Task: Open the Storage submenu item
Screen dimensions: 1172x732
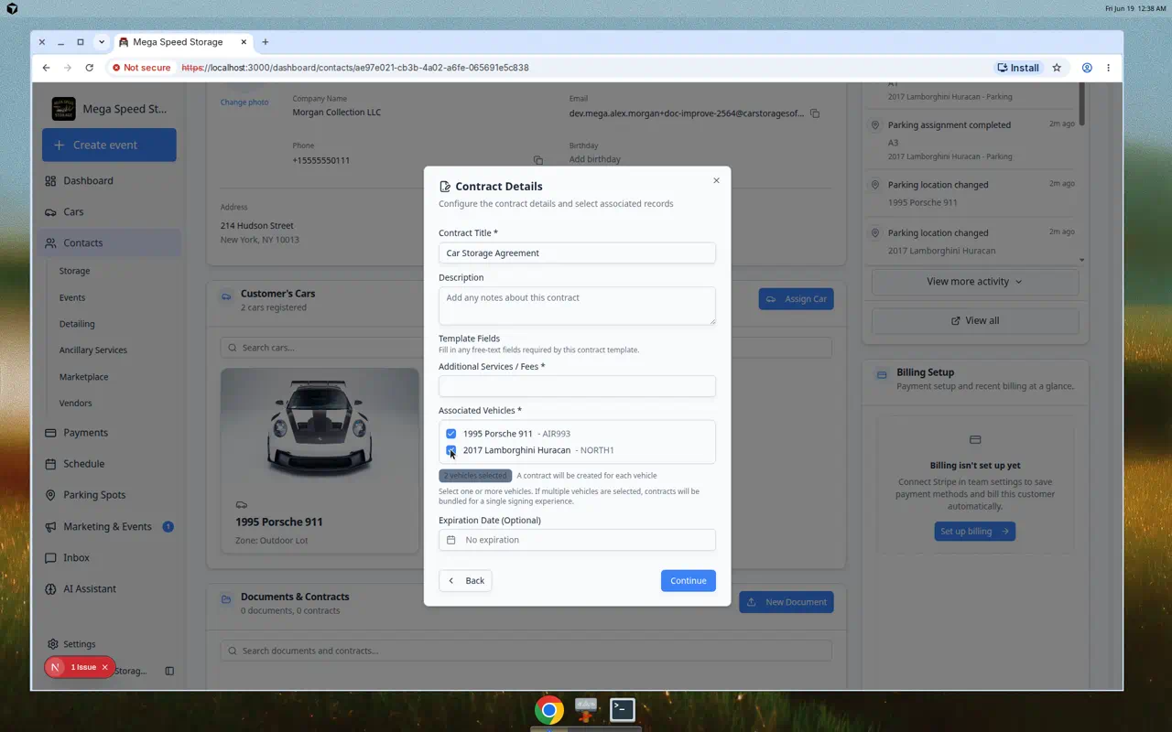Action: 74,272
